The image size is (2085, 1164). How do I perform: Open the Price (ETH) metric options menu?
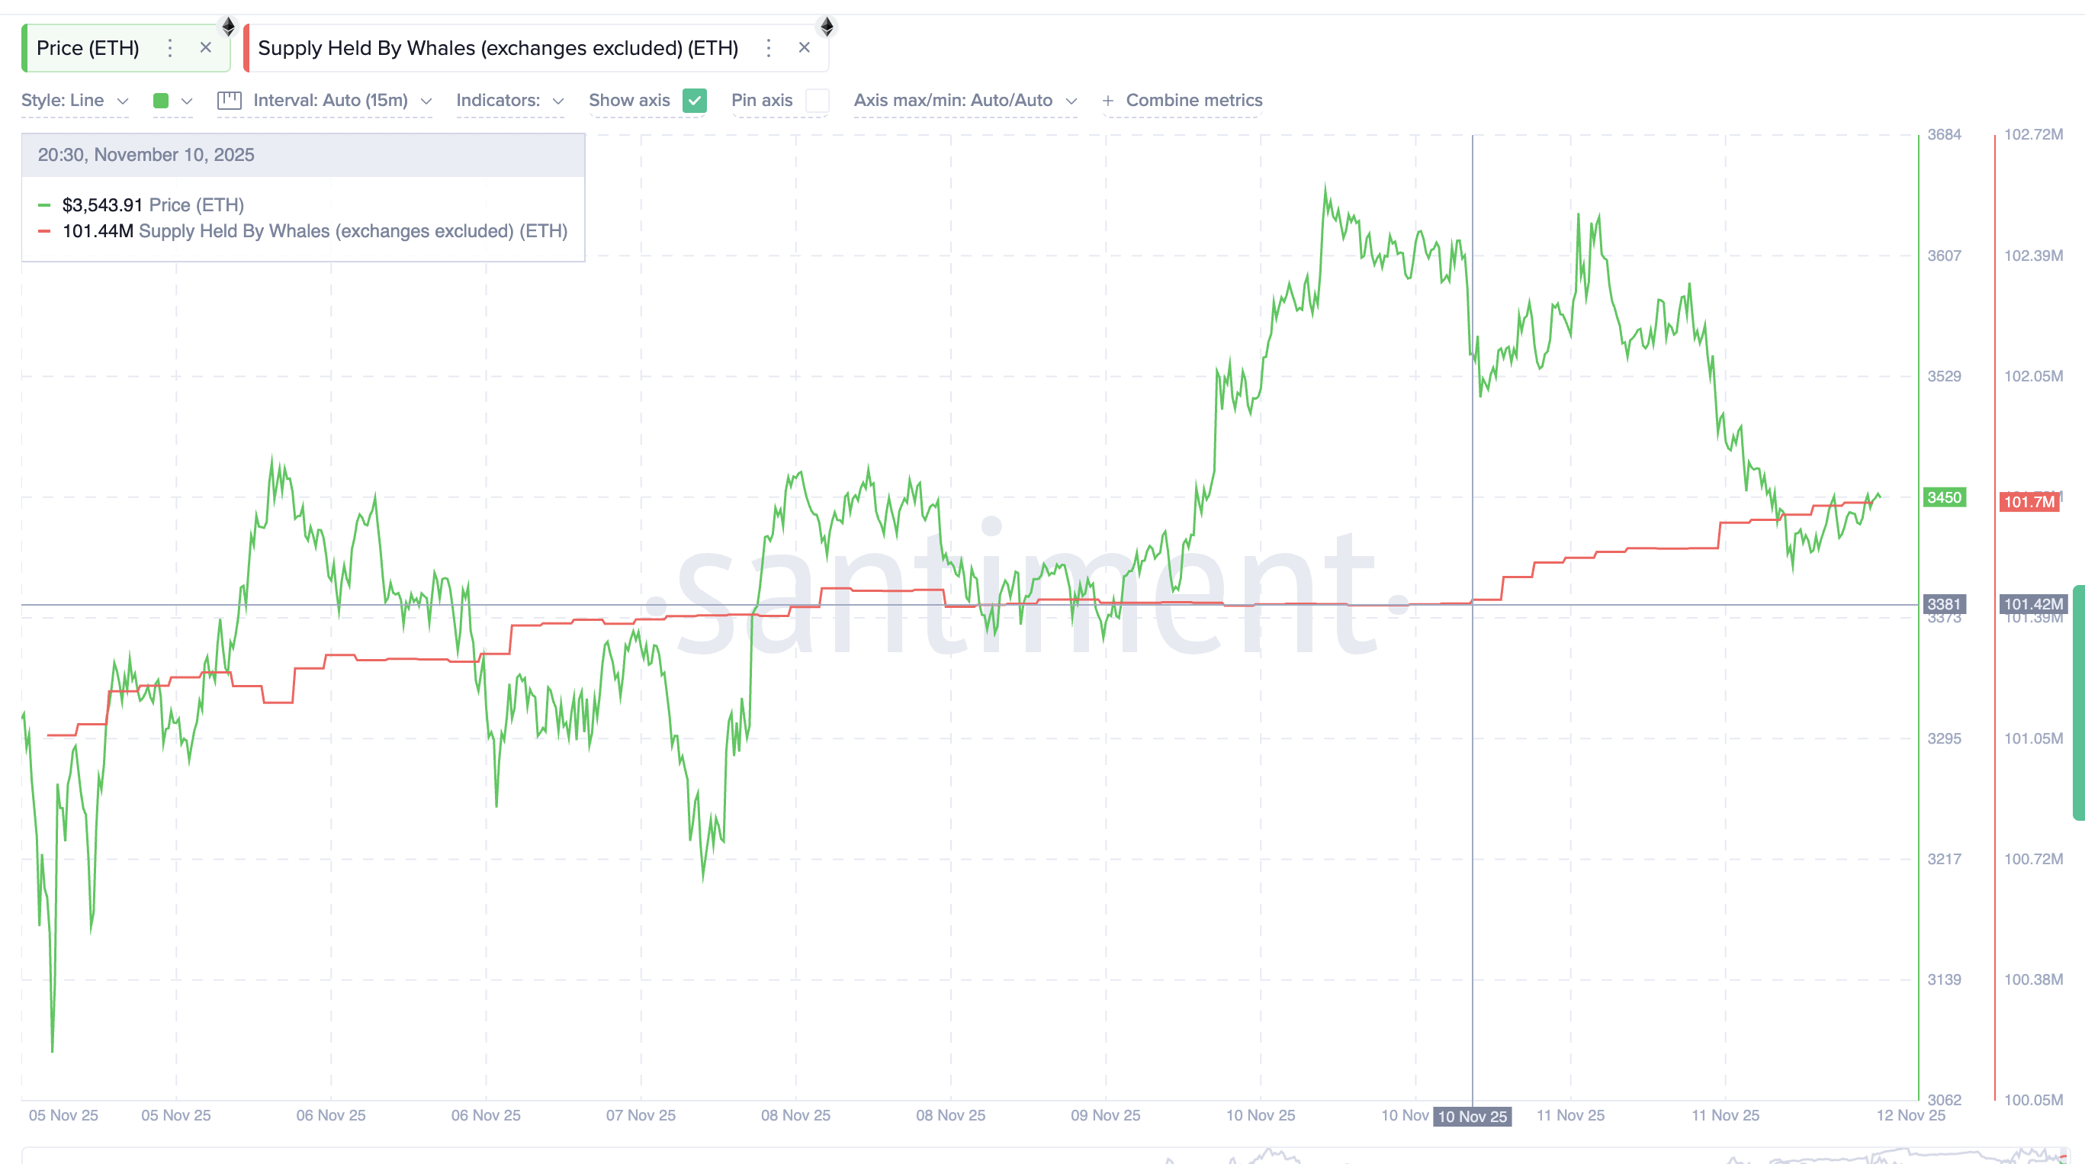169,48
